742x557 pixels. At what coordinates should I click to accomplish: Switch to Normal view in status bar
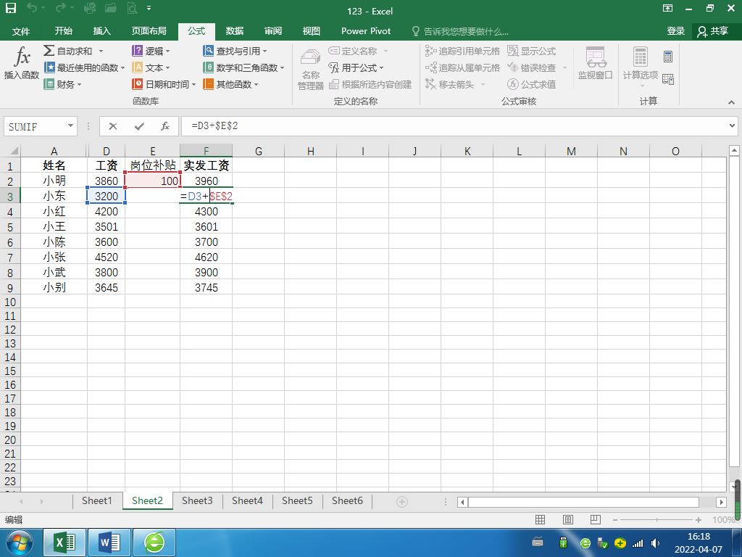[x=540, y=519]
